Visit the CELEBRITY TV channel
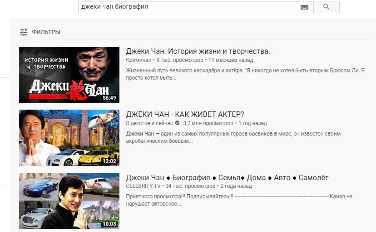Screen dimensions: 376x232 tap(143, 187)
